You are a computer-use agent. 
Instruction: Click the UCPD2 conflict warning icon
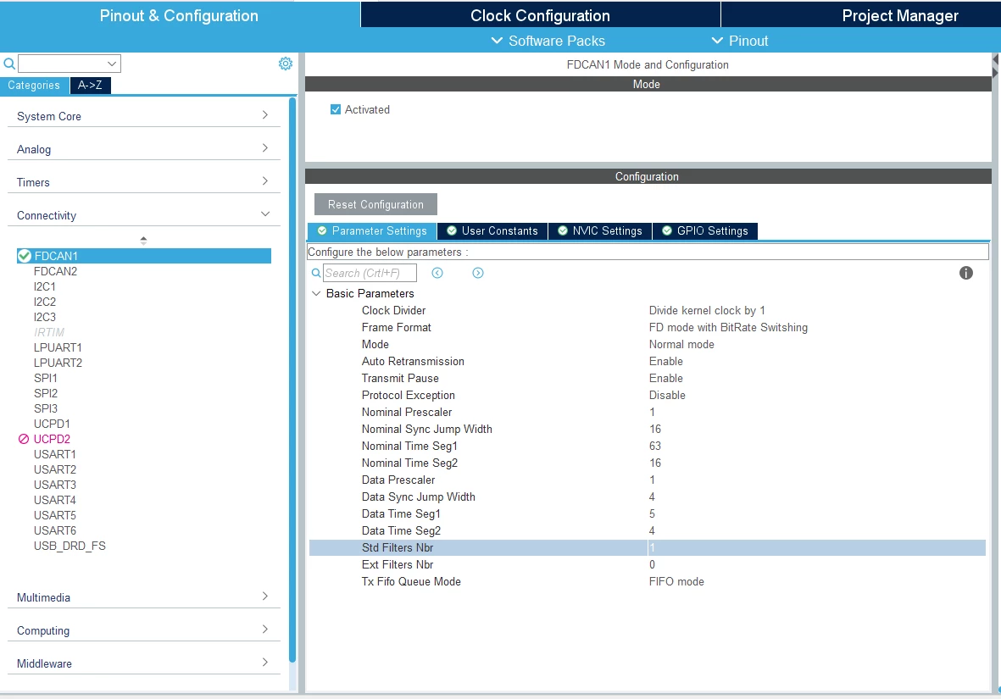pos(24,439)
